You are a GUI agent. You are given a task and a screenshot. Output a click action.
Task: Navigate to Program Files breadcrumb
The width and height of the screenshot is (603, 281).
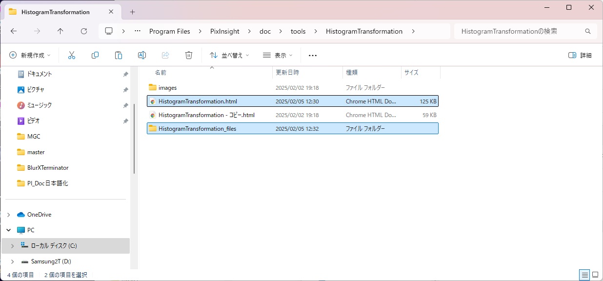[170, 31]
